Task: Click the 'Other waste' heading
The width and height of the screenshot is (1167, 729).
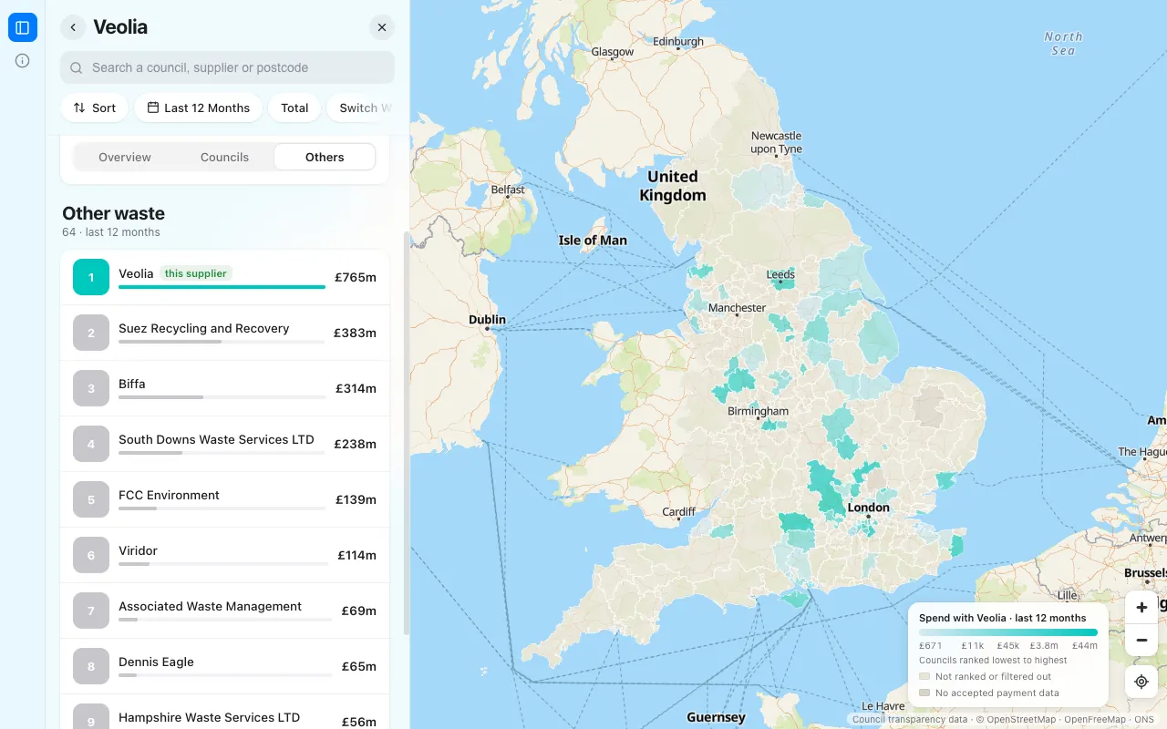Action: tap(113, 213)
